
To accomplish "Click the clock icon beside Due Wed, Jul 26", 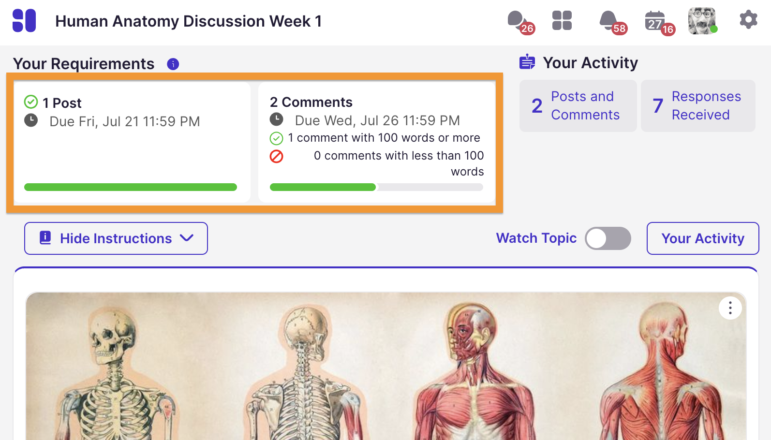I will (276, 119).
